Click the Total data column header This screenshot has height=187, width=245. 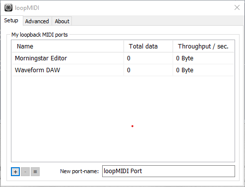coord(148,47)
